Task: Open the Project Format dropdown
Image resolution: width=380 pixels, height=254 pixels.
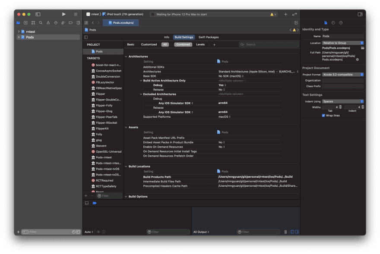Action: click(x=343, y=75)
